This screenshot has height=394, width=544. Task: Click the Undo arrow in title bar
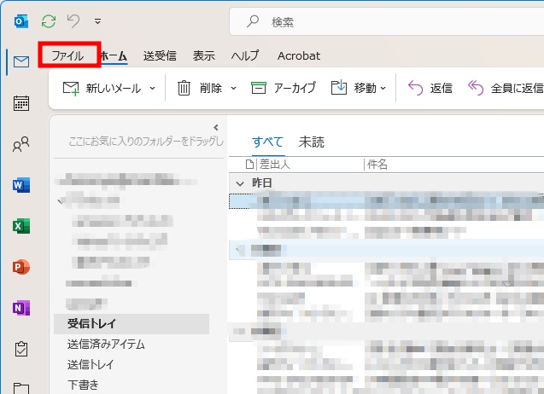pos(73,20)
